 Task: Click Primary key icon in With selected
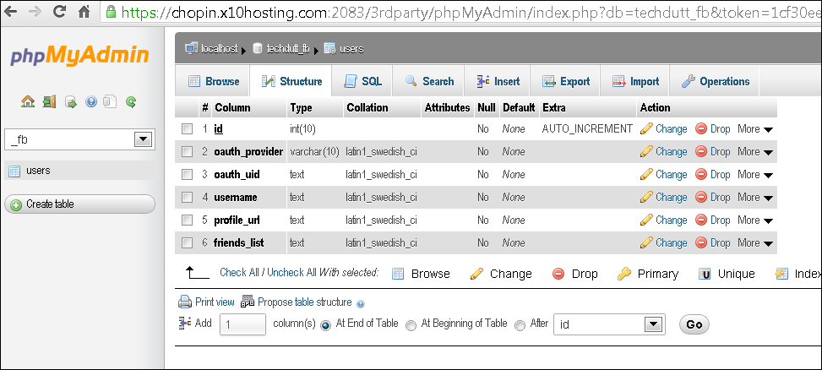[x=623, y=274]
